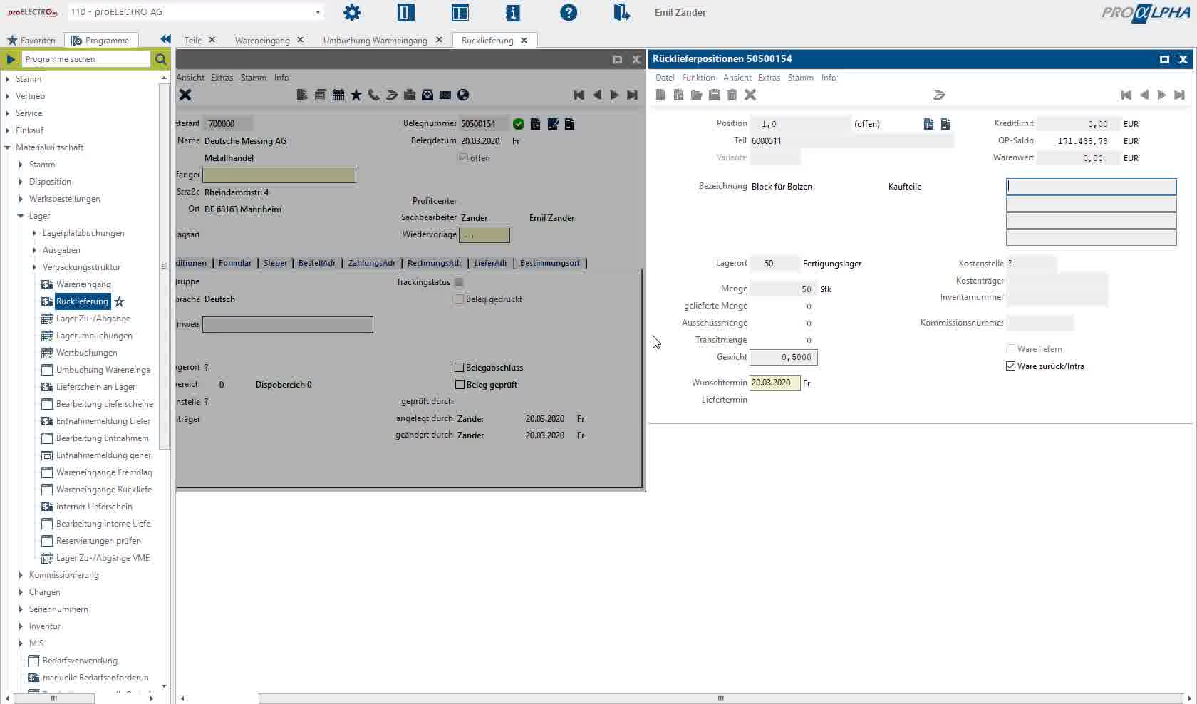The width and height of the screenshot is (1197, 704).
Task: Toggle the Beleg gedruckt checkbox
Action: tap(460, 299)
